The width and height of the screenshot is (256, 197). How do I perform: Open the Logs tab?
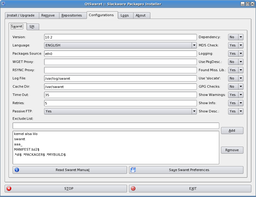(126, 16)
